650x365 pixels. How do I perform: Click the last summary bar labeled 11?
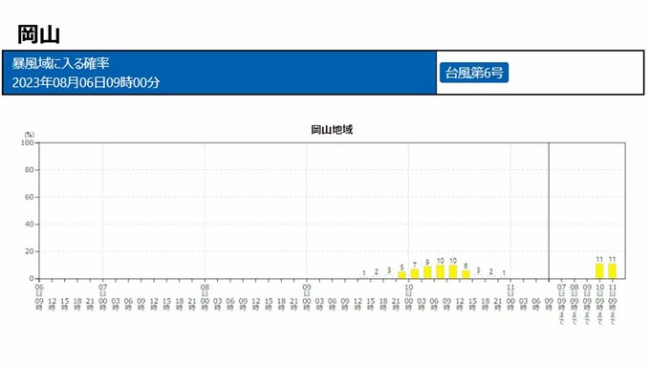613,271
